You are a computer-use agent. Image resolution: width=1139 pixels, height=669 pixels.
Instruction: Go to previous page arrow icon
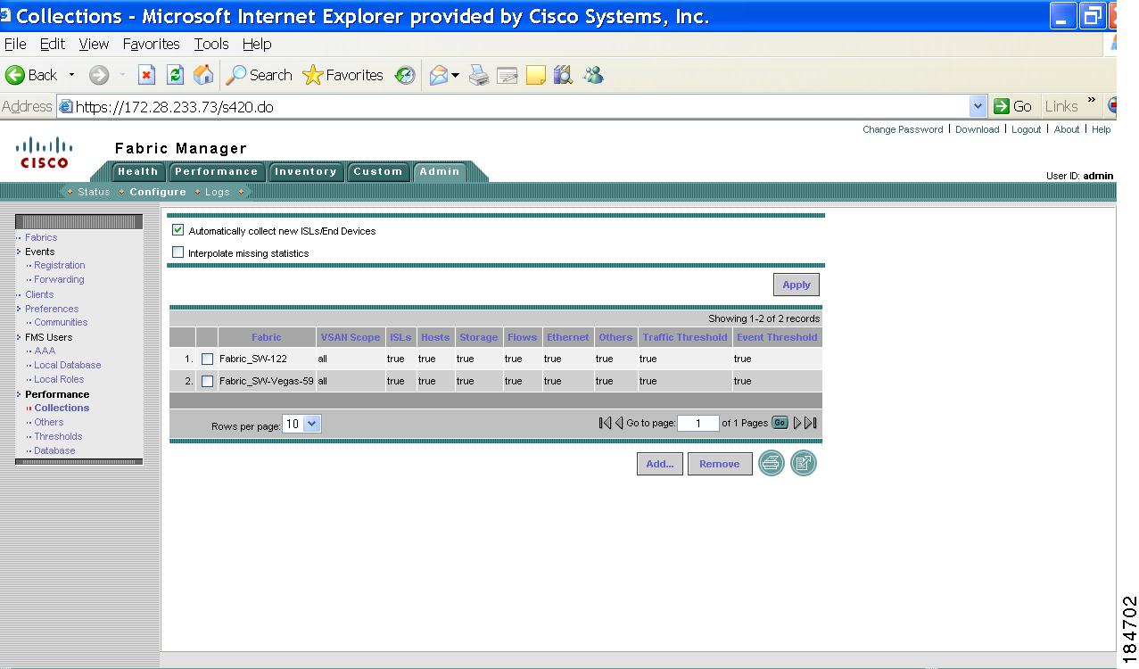pos(619,423)
